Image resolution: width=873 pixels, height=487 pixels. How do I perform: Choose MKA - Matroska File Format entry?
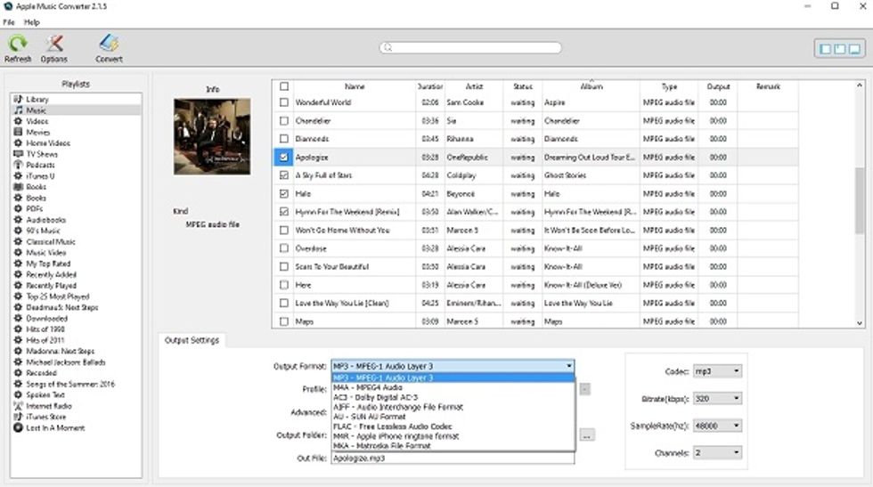point(453,446)
